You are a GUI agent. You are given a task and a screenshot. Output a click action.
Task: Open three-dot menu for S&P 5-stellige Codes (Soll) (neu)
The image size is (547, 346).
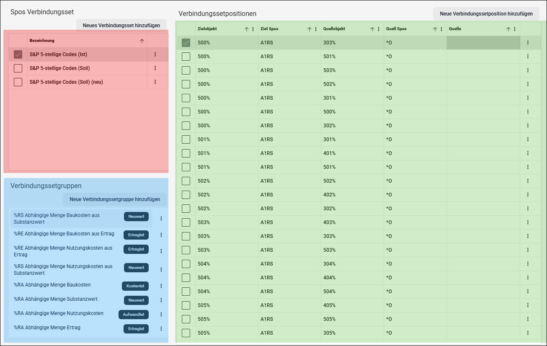pyautogui.click(x=155, y=82)
